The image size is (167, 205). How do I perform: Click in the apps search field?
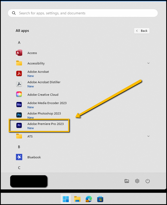point(83,13)
